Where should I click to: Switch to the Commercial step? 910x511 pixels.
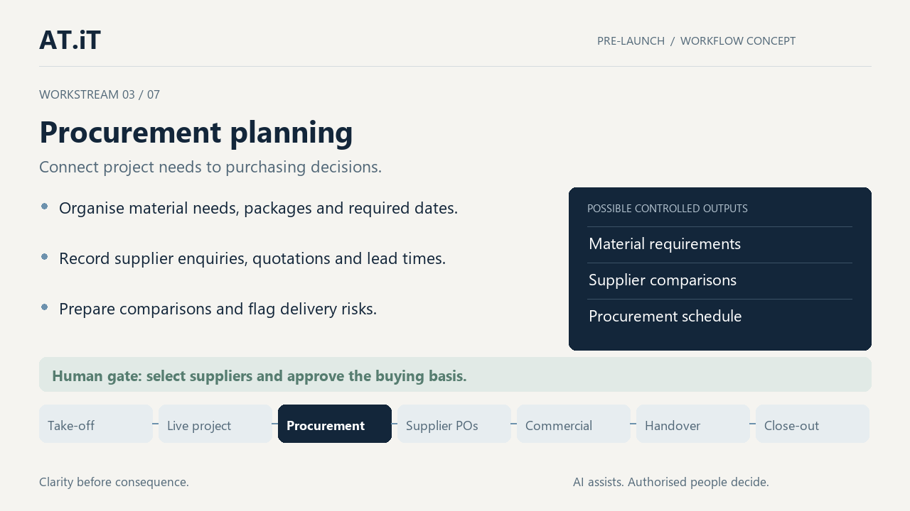574,424
